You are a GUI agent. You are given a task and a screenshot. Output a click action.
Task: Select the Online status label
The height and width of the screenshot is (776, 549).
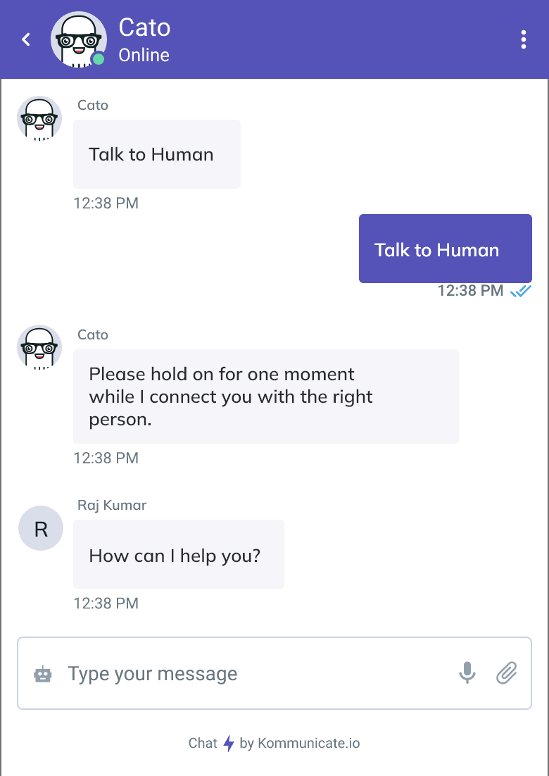(144, 55)
